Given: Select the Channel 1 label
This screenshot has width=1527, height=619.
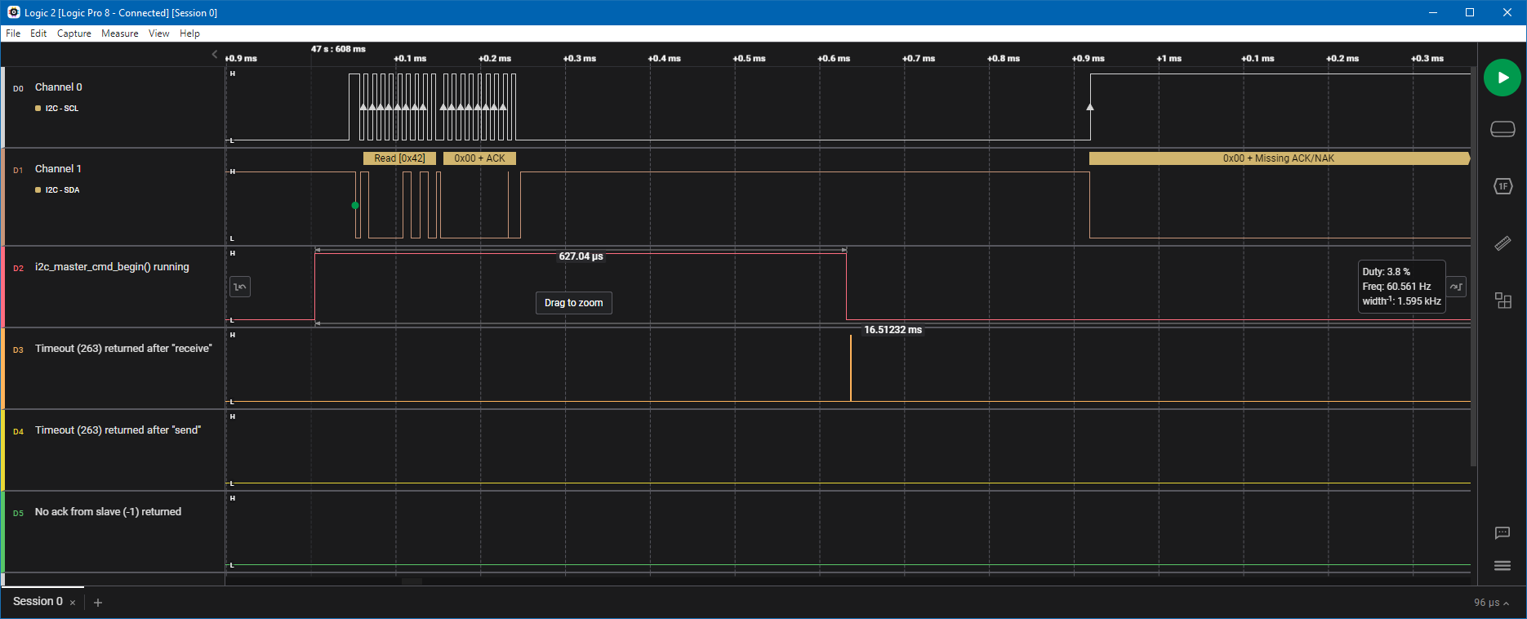Looking at the screenshot, I should pyautogui.click(x=58, y=169).
